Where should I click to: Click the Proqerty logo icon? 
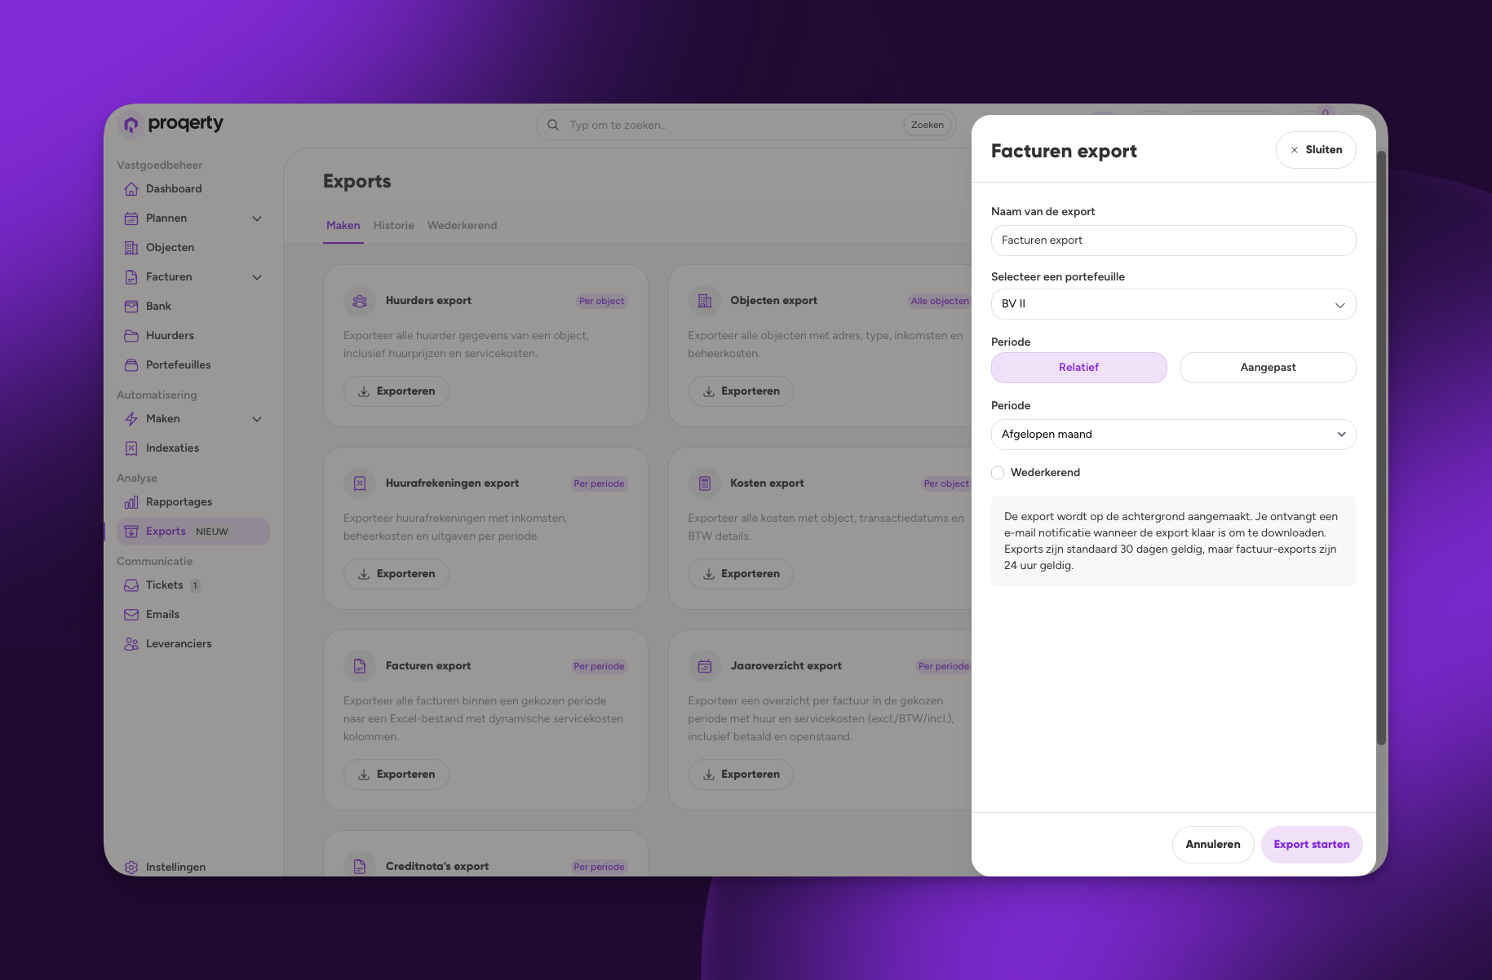pos(131,124)
